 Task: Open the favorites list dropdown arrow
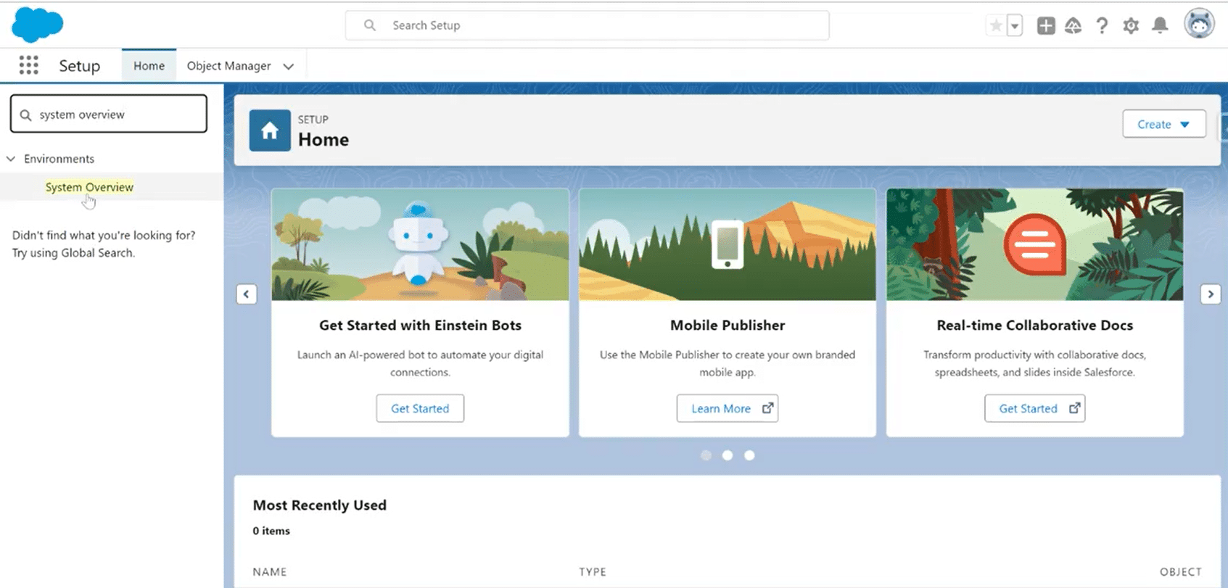click(1015, 26)
